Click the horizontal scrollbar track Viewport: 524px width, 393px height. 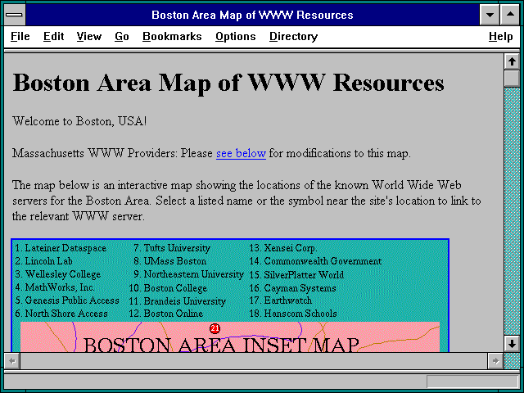(254, 361)
